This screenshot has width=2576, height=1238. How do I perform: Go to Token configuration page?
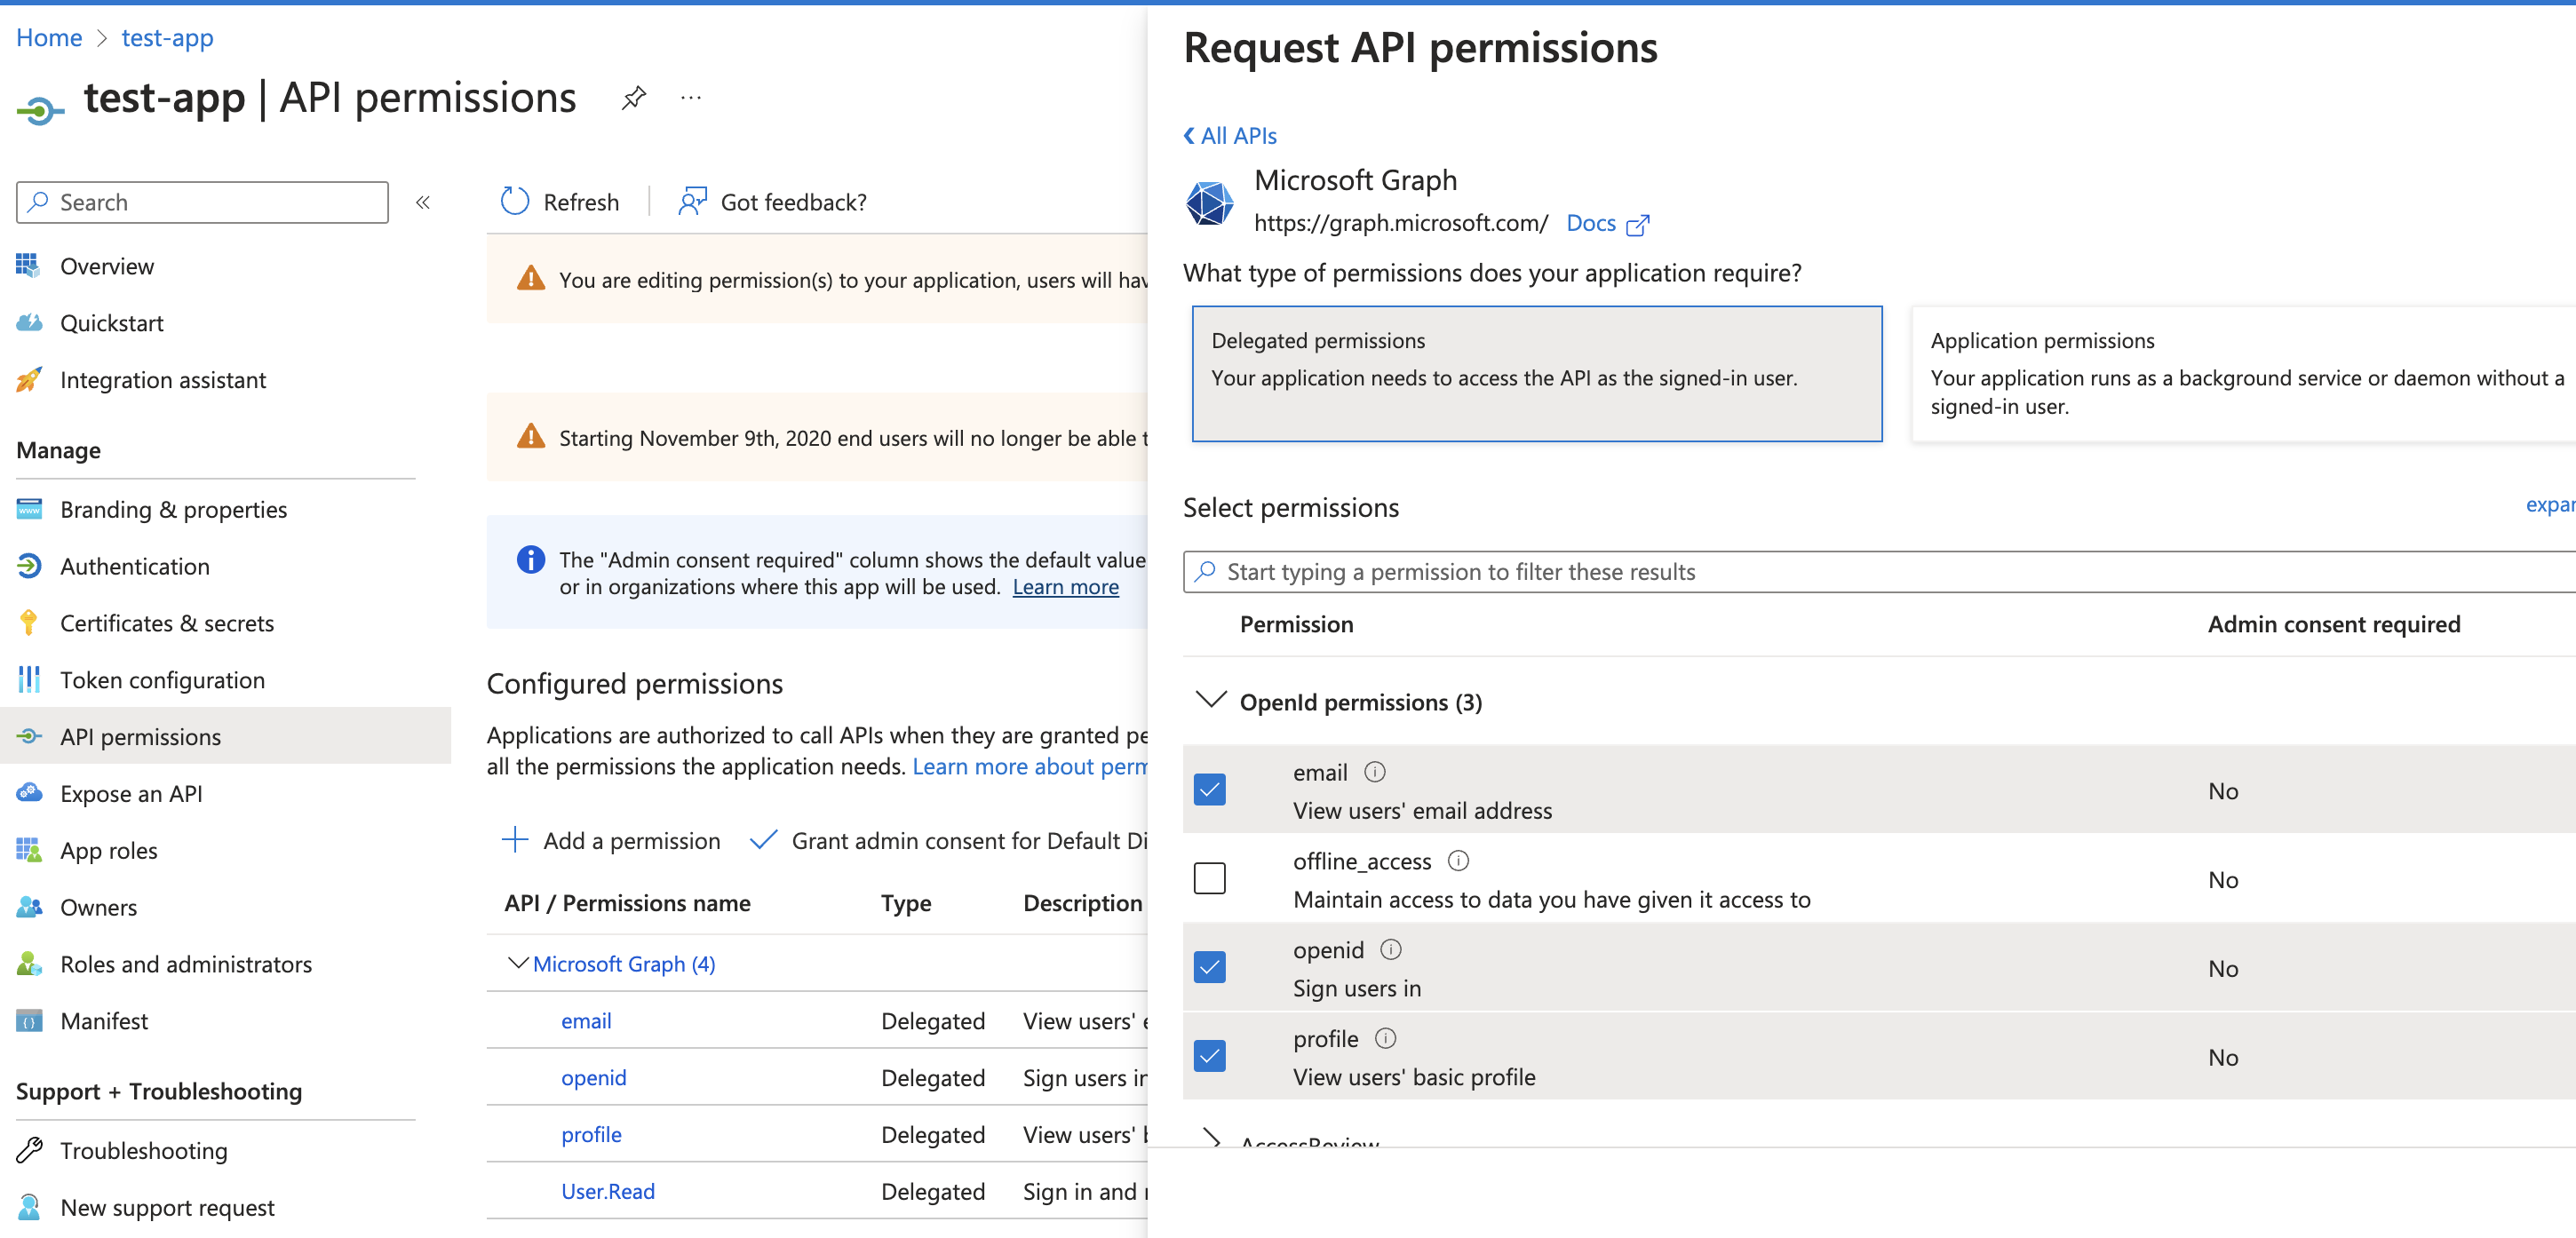162,680
